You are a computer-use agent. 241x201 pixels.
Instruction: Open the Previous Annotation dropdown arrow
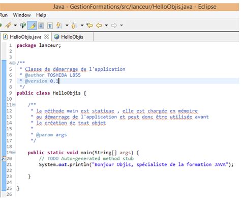[82, 25]
